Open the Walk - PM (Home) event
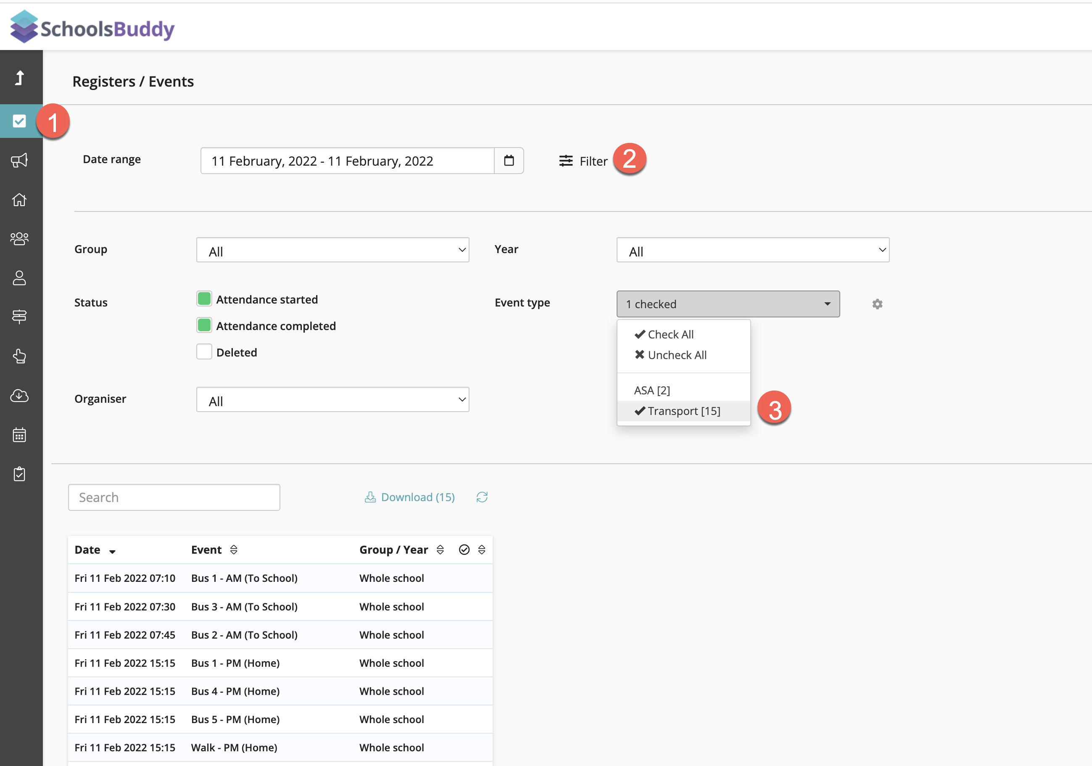The height and width of the screenshot is (766, 1092). [234, 747]
